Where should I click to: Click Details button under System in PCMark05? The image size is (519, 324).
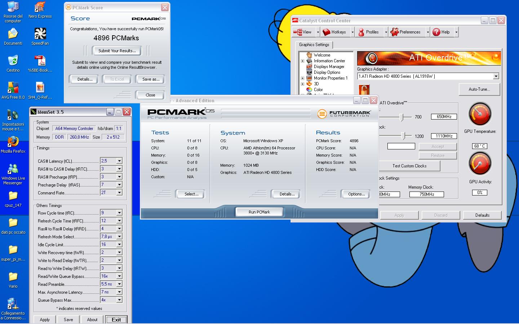coord(287,194)
